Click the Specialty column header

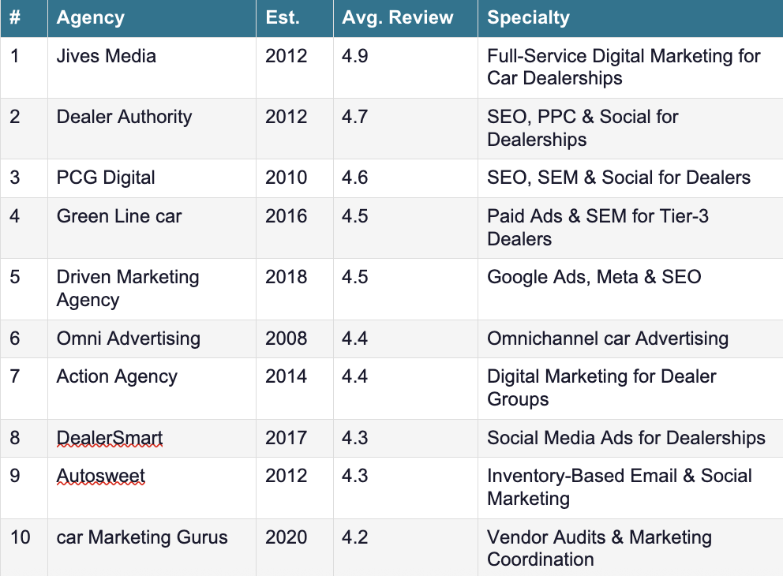click(x=528, y=18)
